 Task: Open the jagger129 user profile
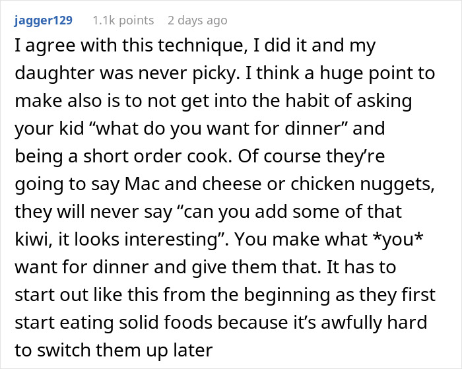[x=44, y=20]
